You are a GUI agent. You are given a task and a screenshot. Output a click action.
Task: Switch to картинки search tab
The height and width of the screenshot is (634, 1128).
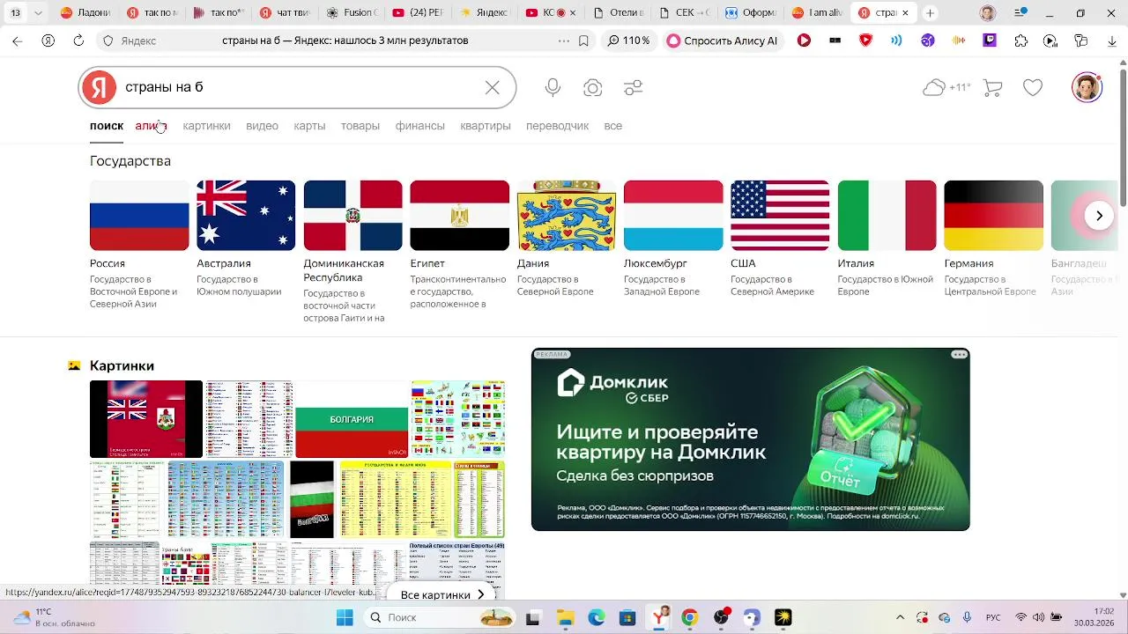[206, 126]
